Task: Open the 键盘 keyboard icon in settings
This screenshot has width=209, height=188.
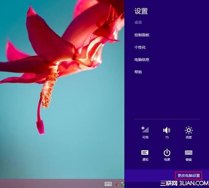Action: pyautogui.click(x=189, y=153)
